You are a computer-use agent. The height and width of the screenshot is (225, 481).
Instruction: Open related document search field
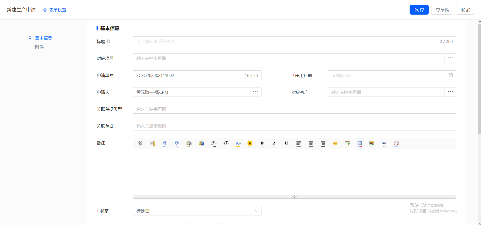coord(294,126)
